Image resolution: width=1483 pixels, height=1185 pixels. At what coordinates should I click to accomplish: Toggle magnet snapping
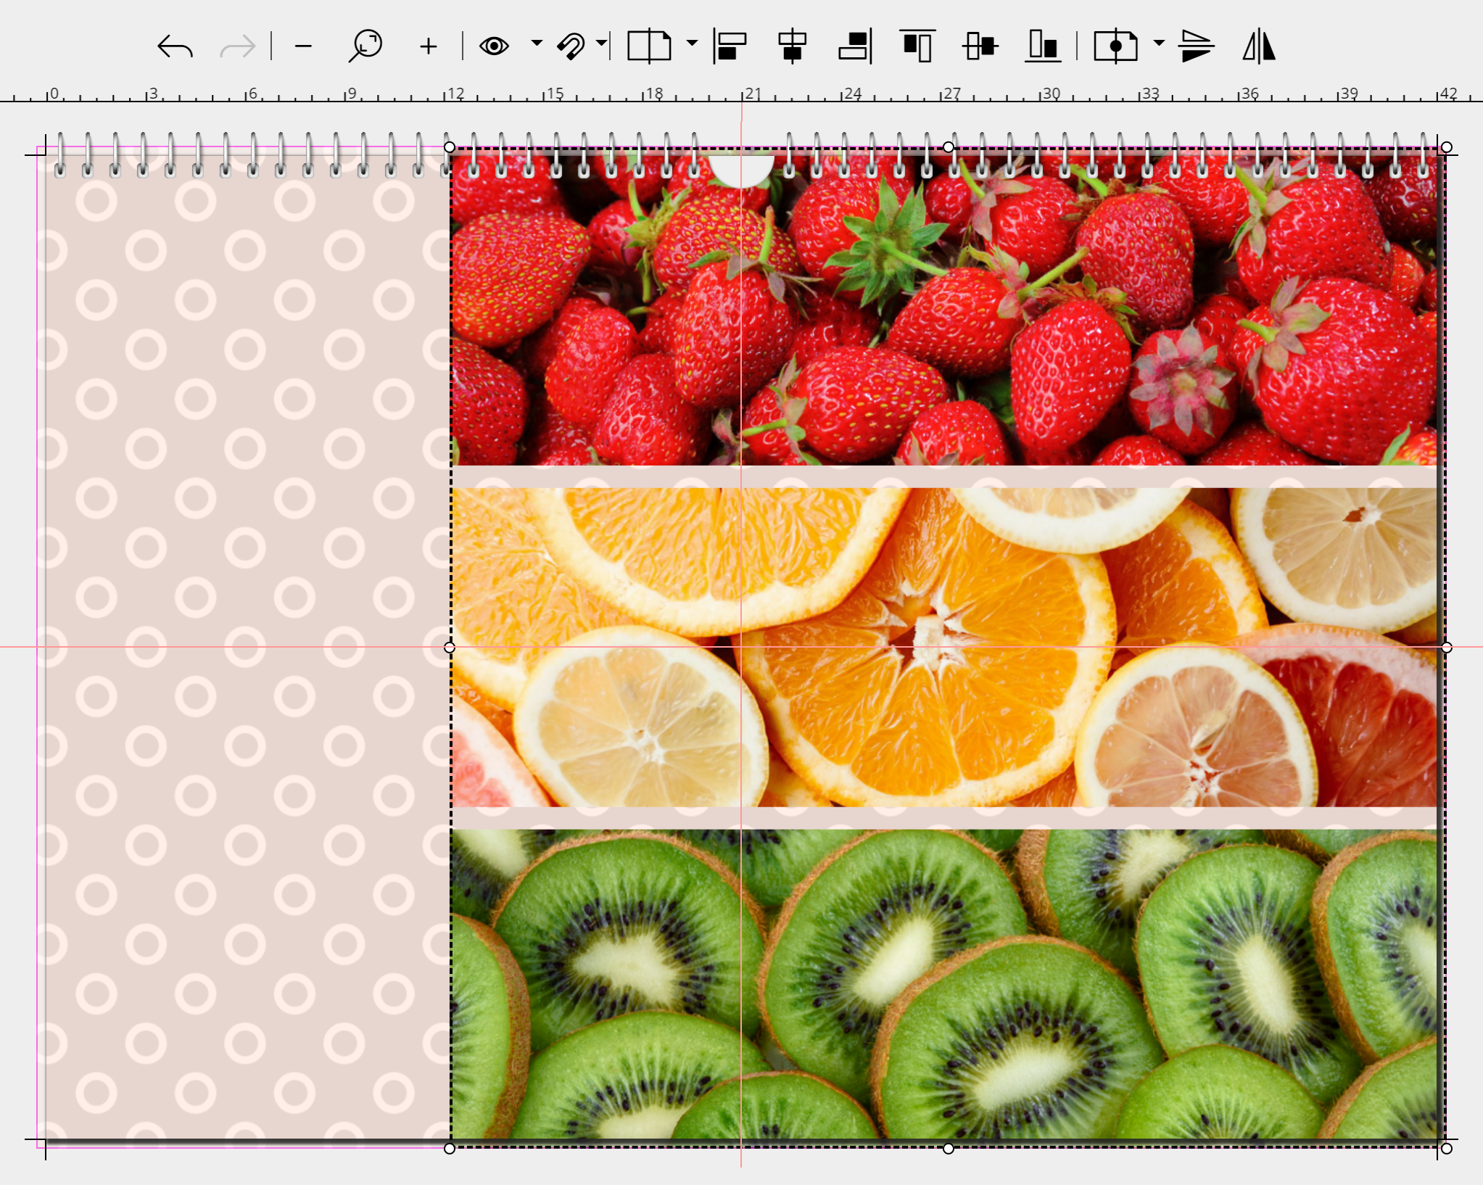(x=571, y=46)
